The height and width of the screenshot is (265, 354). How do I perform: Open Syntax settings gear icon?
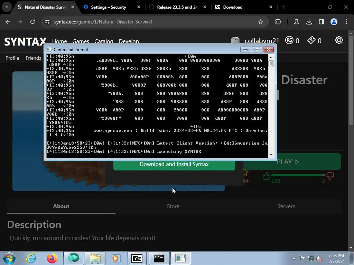(339, 40)
